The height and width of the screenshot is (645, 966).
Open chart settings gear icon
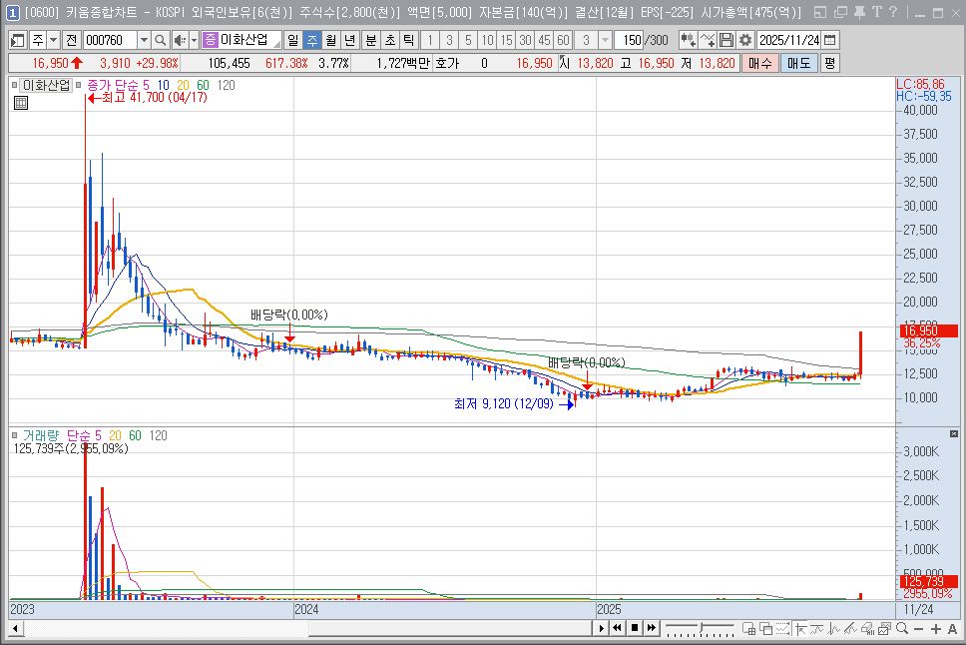click(x=745, y=40)
